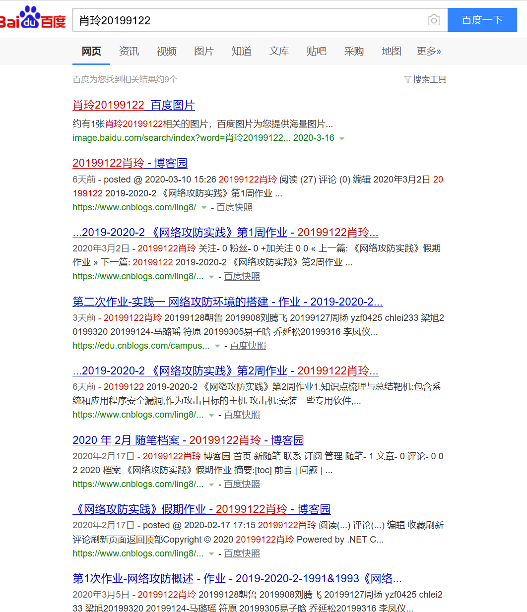This screenshot has height=612, width=527.
Task: Click the image.baidu.com/search/index URL text
Action: point(182,138)
